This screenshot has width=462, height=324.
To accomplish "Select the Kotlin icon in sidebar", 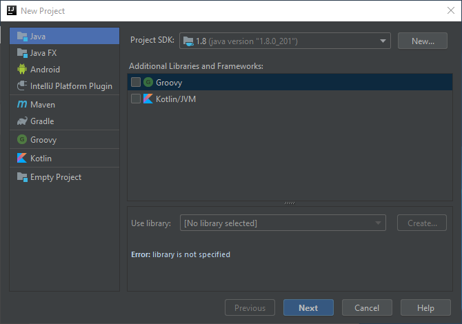I will [22, 159].
